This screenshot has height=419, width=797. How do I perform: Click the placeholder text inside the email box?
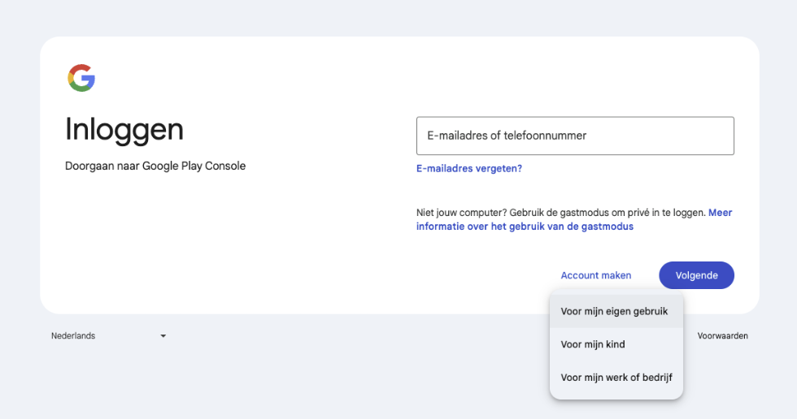(507, 136)
